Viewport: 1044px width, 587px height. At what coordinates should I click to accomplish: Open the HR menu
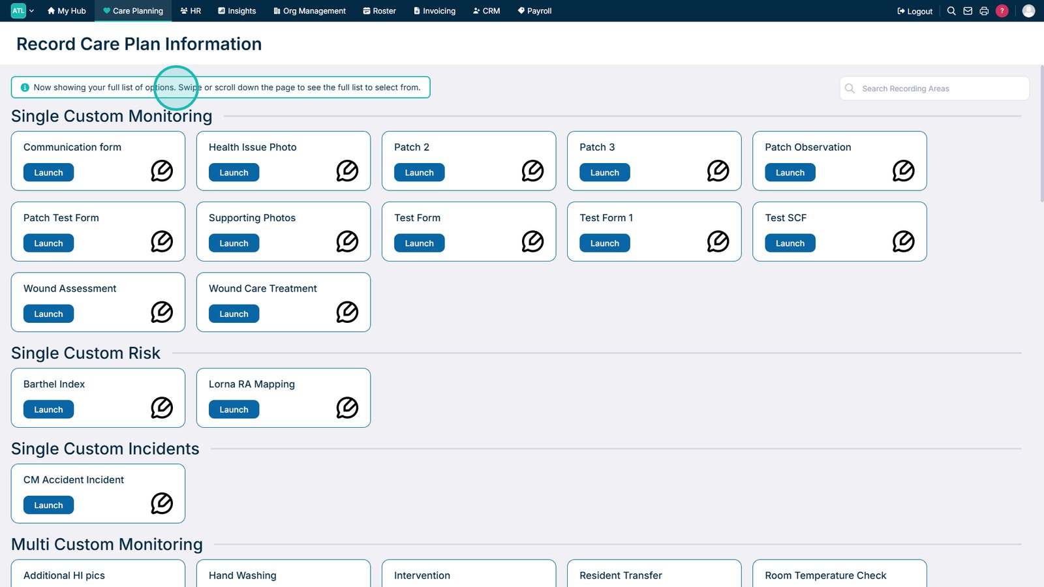point(191,11)
